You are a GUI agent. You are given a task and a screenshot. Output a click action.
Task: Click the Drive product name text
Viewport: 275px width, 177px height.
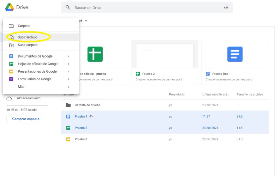click(x=22, y=7)
